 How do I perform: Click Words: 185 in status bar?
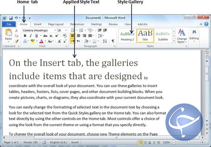31,142
